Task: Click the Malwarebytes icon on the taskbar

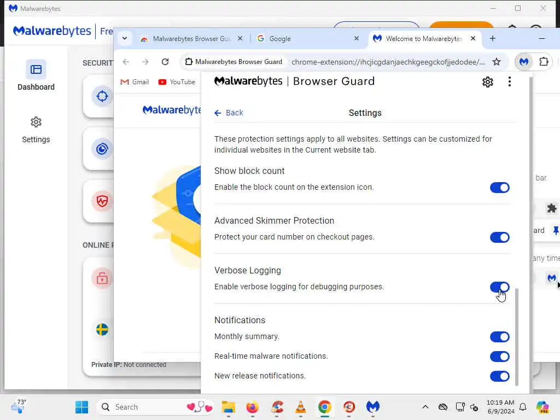Action: (x=373, y=407)
